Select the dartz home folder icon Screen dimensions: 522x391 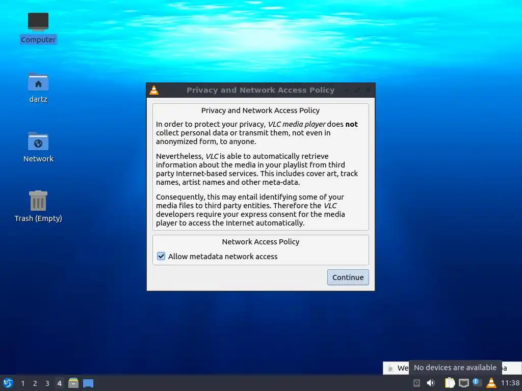[38, 88]
